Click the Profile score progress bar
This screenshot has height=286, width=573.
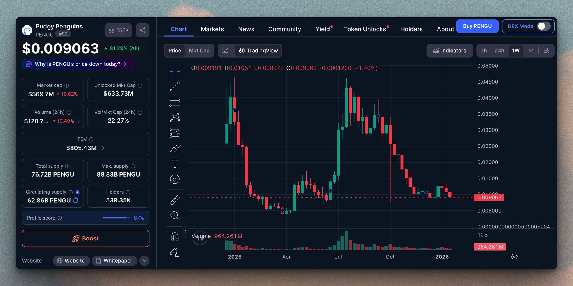click(116, 218)
